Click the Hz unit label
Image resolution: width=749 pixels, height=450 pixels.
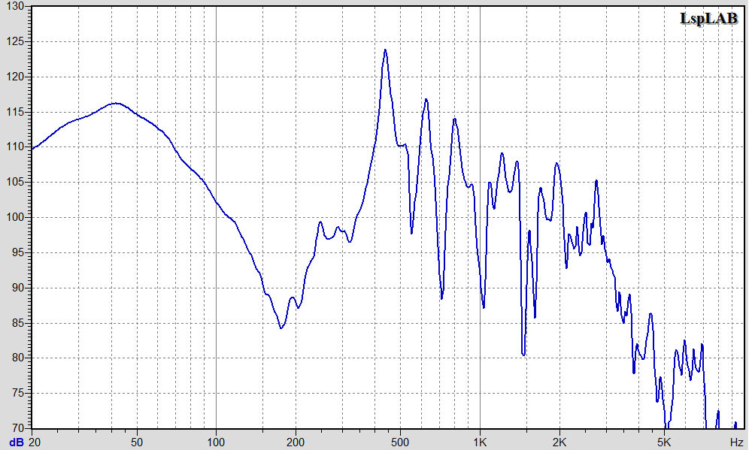point(736,442)
